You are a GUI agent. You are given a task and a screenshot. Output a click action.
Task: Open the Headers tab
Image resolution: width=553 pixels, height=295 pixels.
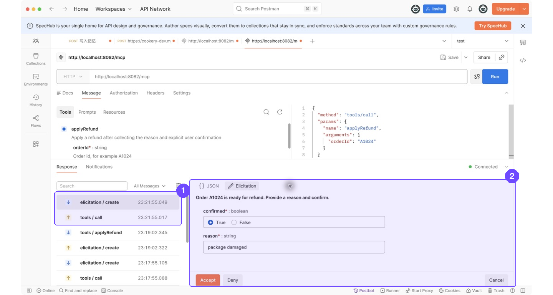[155, 93]
